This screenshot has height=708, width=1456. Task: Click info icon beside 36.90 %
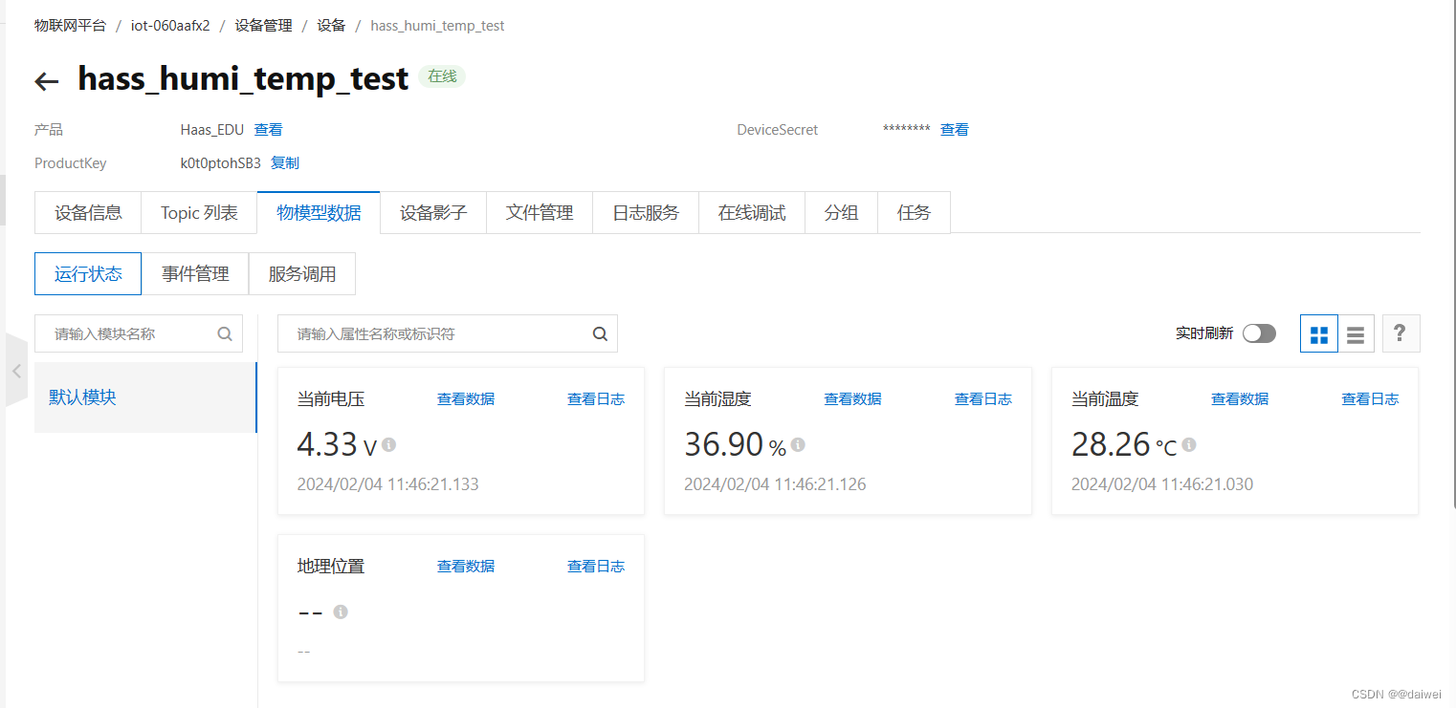click(x=798, y=444)
